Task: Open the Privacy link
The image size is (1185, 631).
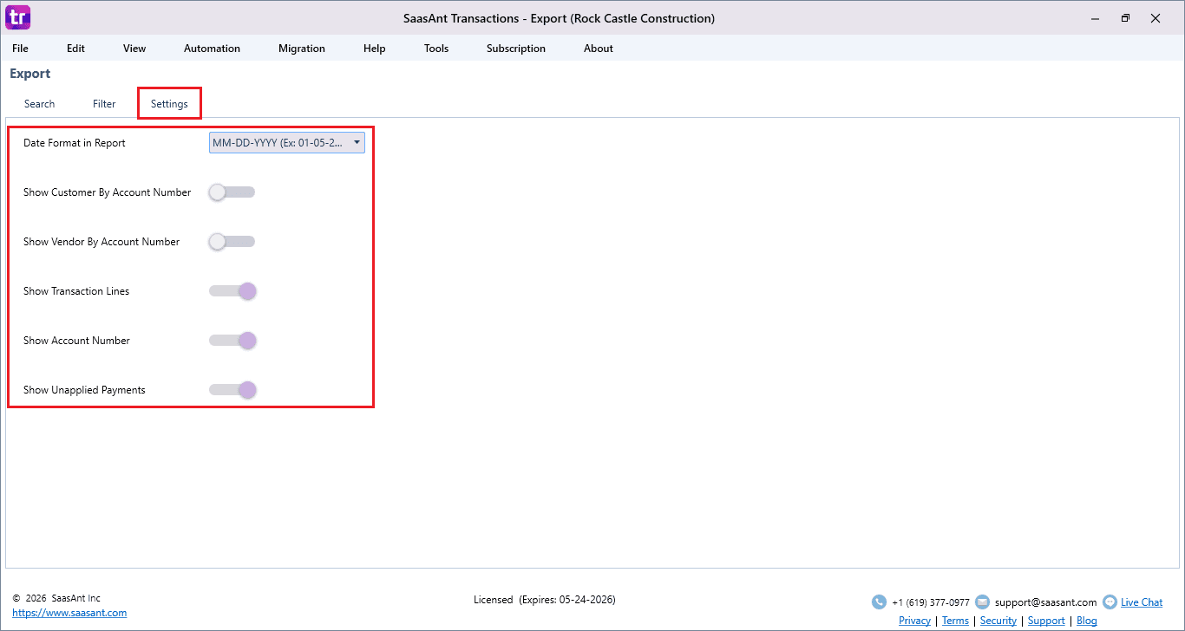Action: 914,621
